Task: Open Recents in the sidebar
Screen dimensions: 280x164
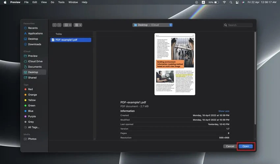Action: pyautogui.click(x=33, y=28)
